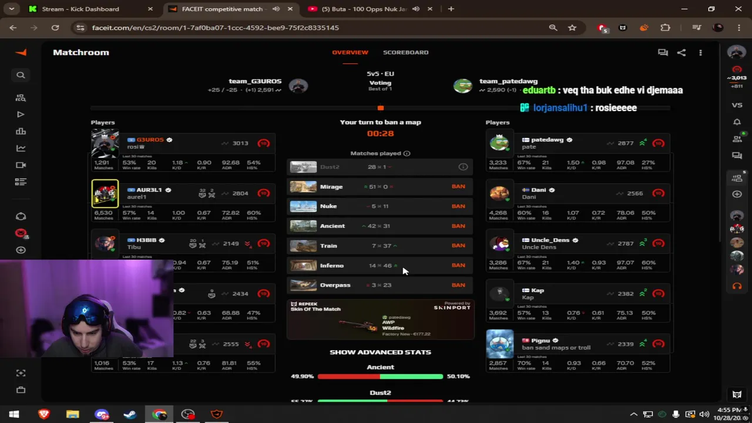Open matchroom three-dot options menu
Viewport: 752px width, 423px height.
(700, 52)
